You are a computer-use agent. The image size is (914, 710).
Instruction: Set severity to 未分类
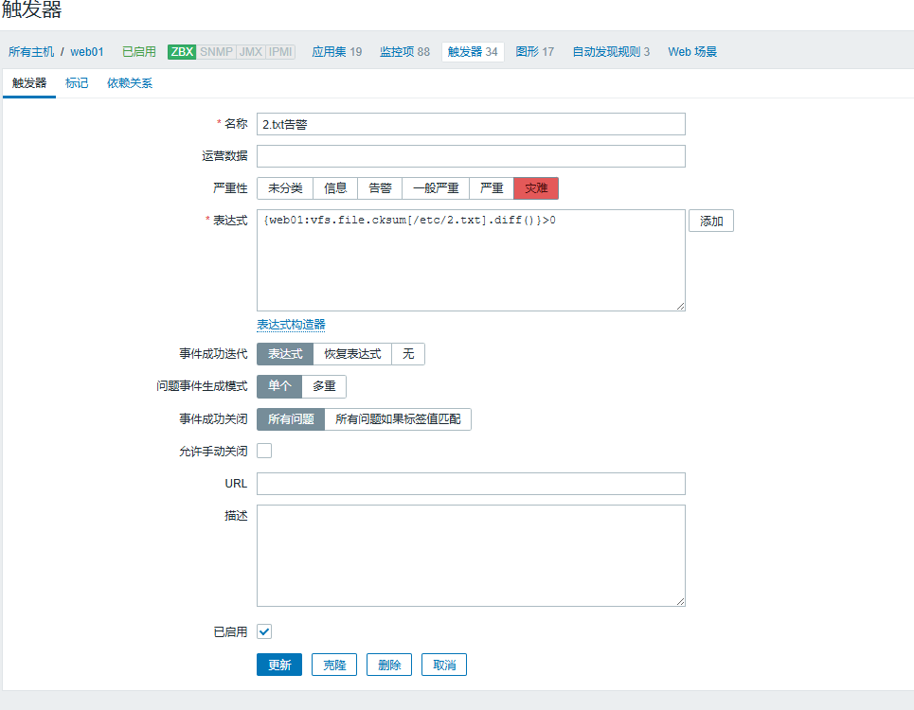[285, 188]
